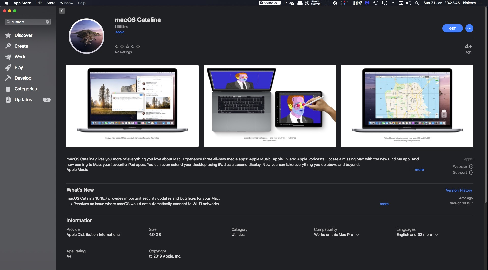The width and height of the screenshot is (488, 270).
Task: Open Spotlight search magnifier
Action: pyautogui.click(x=417, y=3)
